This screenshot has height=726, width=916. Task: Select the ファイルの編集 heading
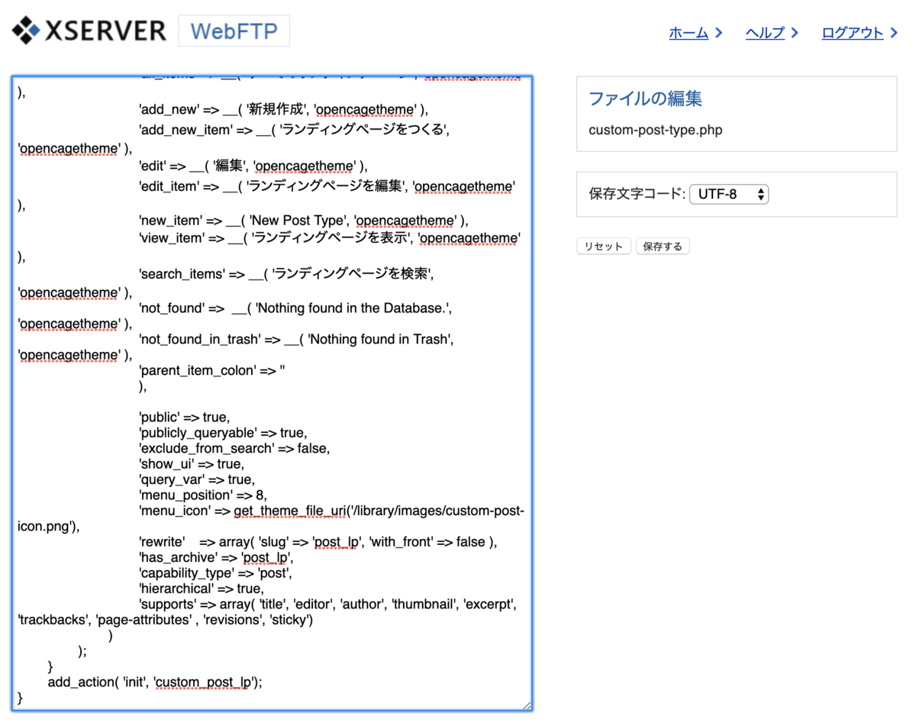point(645,98)
